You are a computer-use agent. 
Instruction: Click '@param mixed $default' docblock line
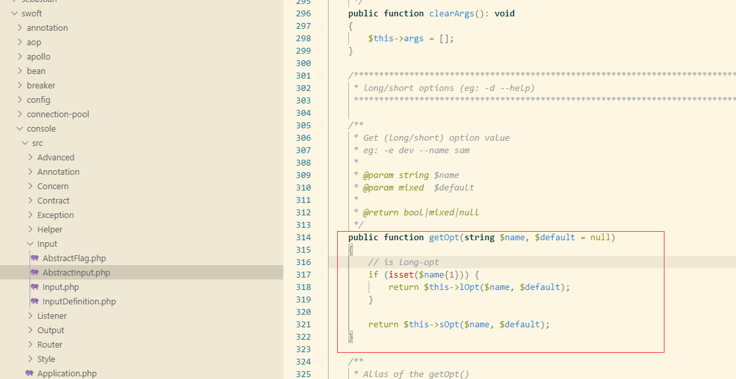[419, 188]
